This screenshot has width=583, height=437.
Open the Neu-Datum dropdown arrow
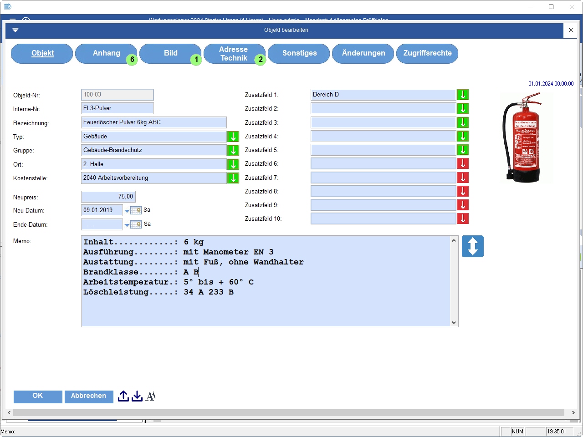click(127, 211)
